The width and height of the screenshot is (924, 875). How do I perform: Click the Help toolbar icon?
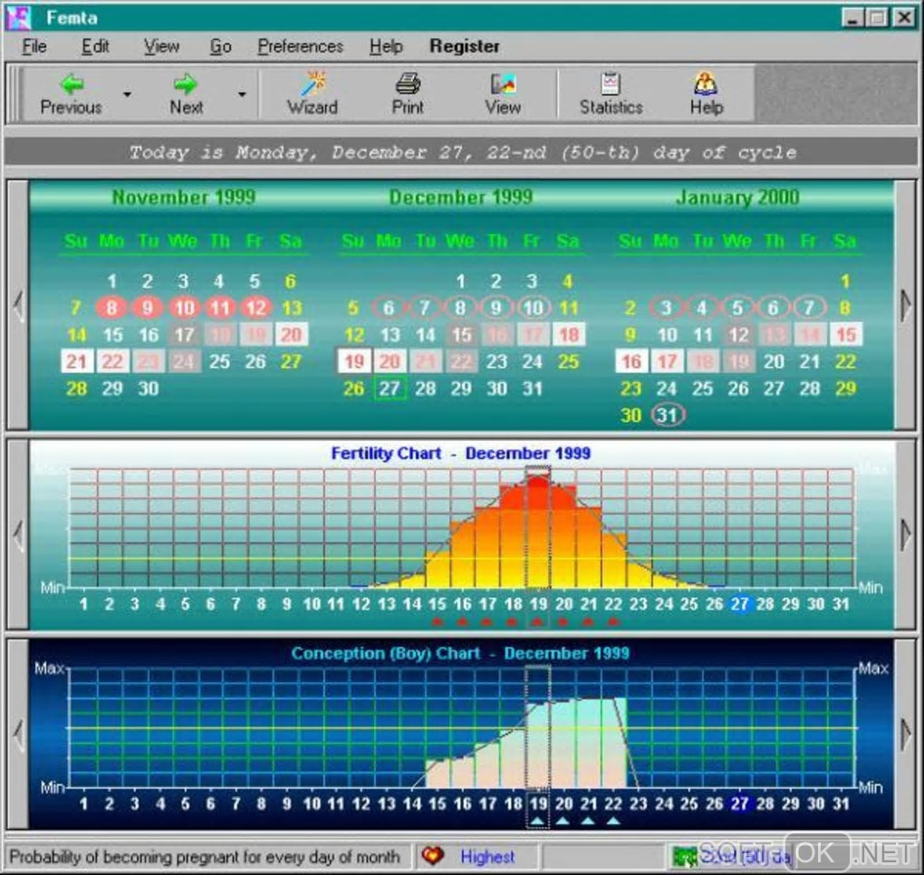click(x=706, y=94)
